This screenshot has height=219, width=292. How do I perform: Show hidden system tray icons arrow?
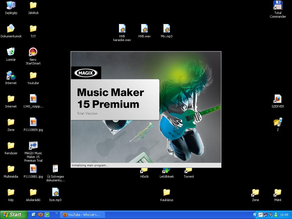click(x=255, y=215)
